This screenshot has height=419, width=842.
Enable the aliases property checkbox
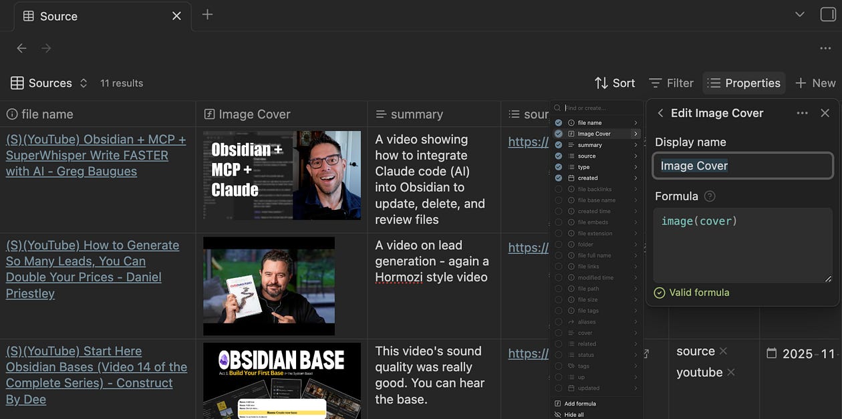tap(559, 322)
